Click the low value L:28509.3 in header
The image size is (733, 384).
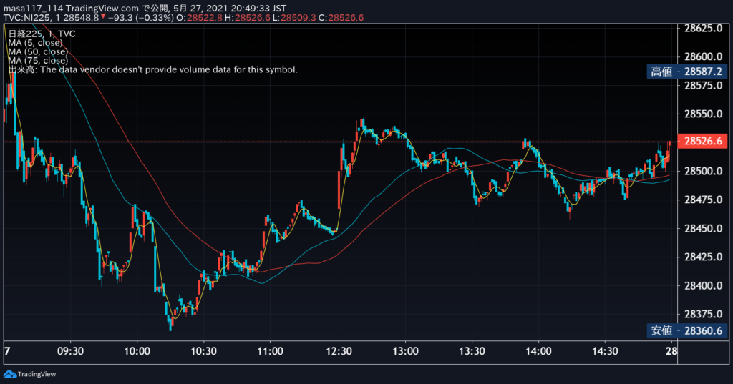click(x=294, y=18)
